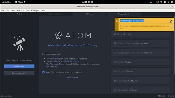Open the Atom app menu in top bar
Viewport: 175px width, 98px height.
coord(20,2)
